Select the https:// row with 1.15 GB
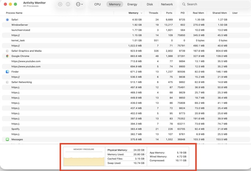The image size is (251, 171). [x=126, y=35]
